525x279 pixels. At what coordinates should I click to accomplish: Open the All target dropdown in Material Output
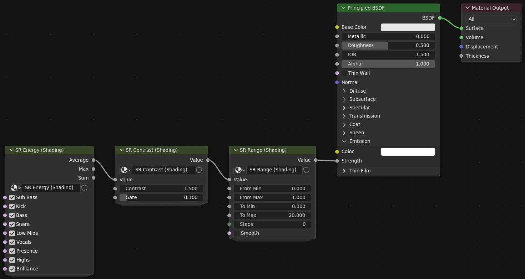tap(491, 19)
